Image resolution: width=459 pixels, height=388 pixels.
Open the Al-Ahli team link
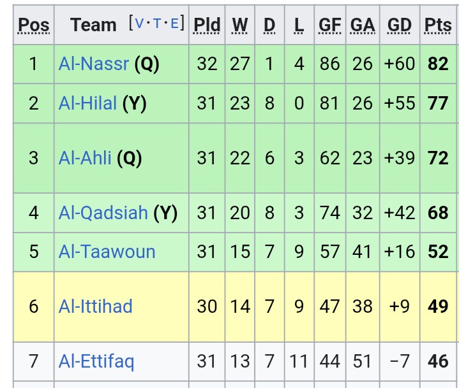point(85,158)
